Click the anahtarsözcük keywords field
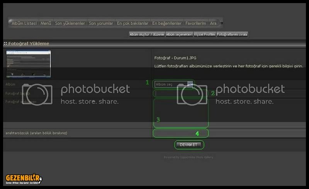 pyautogui.click(x=181, y=133)
